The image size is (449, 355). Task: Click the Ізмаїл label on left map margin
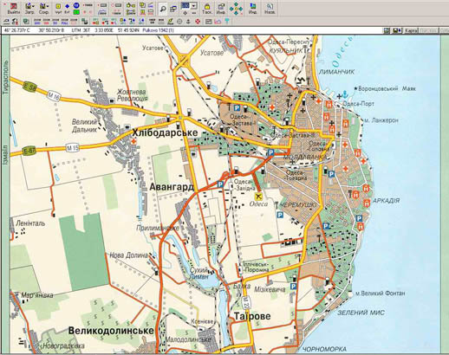(5, 155)
